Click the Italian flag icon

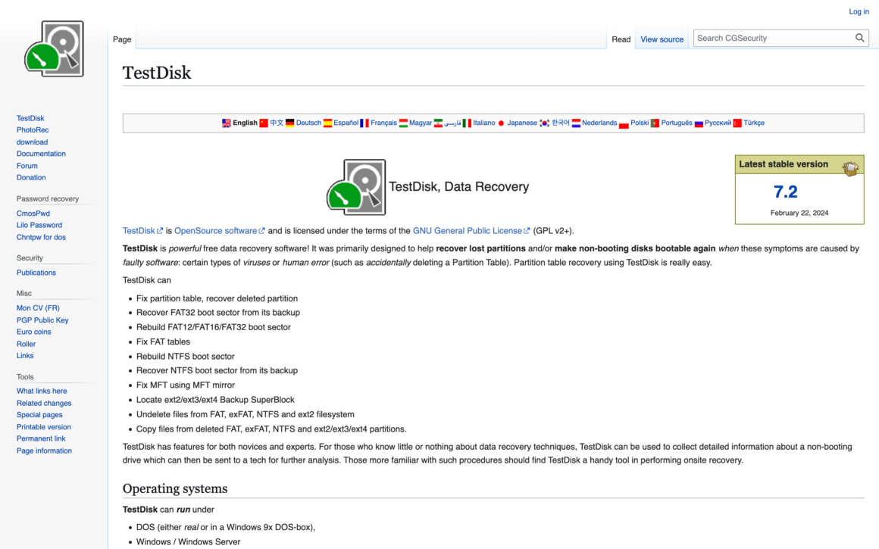point(467,123)
